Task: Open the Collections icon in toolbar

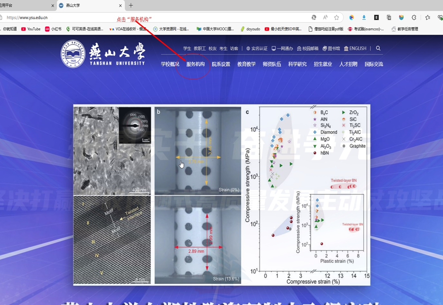Action: (389, 18)
